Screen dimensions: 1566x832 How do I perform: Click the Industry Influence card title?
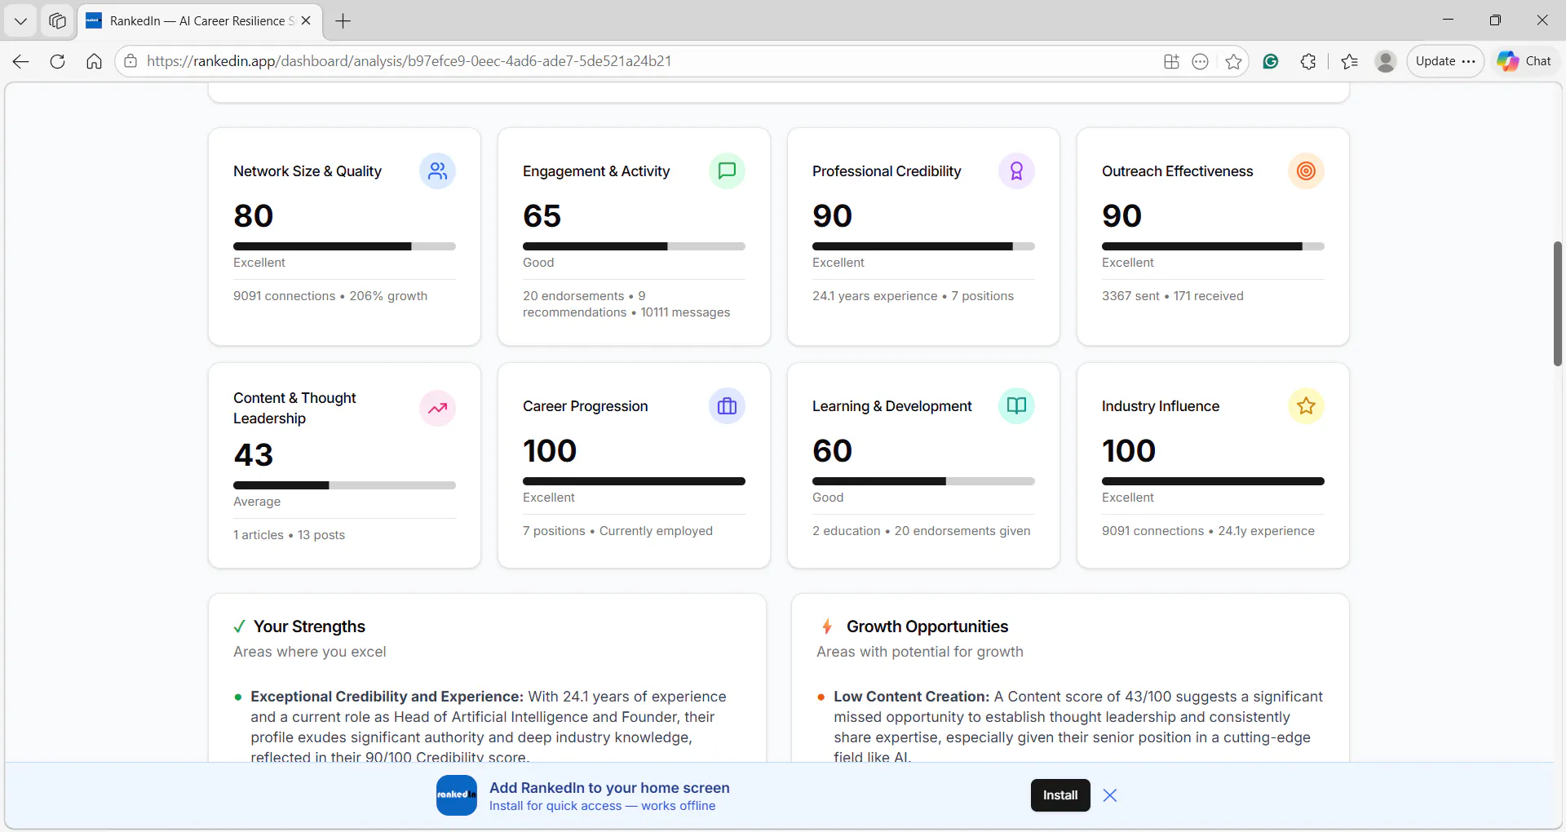coord(1161,406)
